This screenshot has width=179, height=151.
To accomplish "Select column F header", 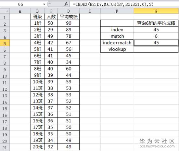I will (x=117, y=11).
